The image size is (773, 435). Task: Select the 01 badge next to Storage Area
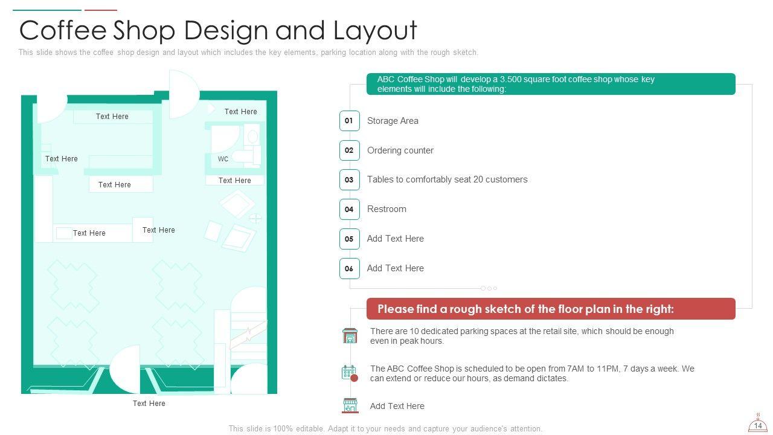[x=349, y=121]
